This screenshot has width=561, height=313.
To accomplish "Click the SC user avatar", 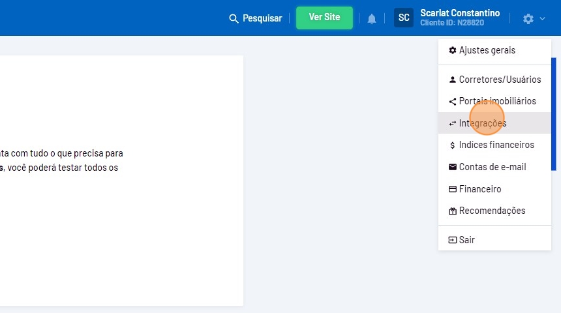I will coord(404,18).
